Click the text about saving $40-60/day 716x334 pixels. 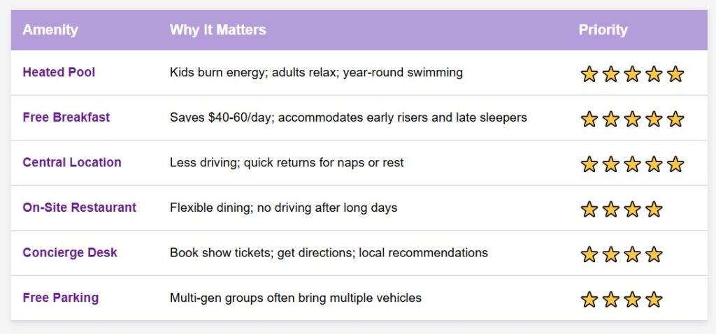(348, 117)
